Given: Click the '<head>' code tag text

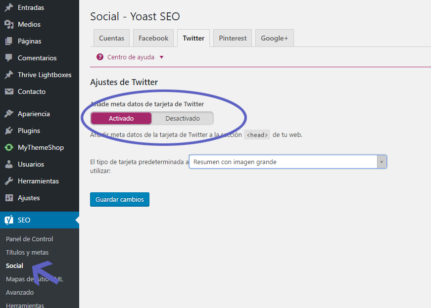Looking at the screenshot, I should [x=257, y=135].
